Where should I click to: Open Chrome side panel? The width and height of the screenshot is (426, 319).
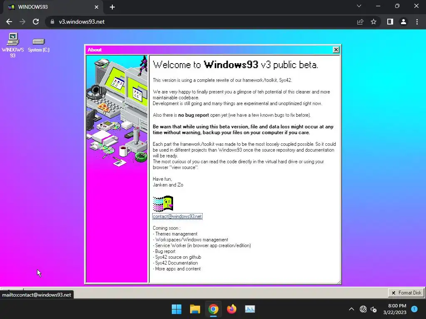390,22
